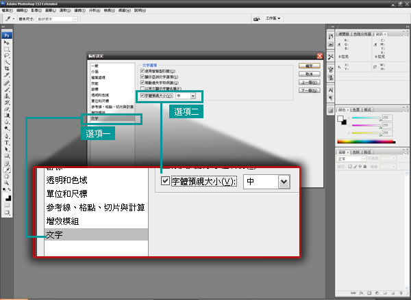Viewport: 411px width, 300px height.
Task: Click the 確定 button in Preferences dialog
Action: pos(310,66)
